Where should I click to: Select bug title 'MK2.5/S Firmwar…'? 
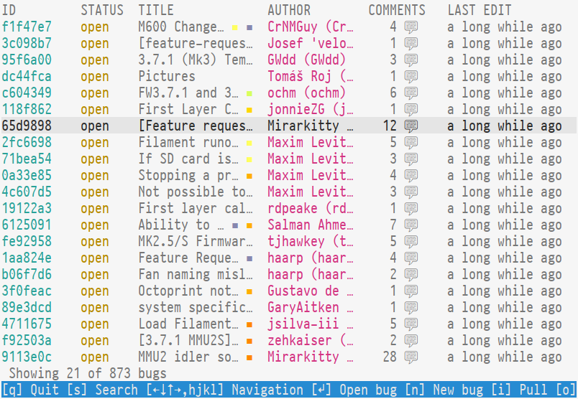[196, 242]
